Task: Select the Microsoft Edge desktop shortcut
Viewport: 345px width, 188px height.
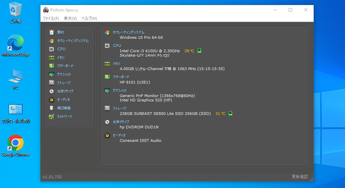Action: pos(16,46)
